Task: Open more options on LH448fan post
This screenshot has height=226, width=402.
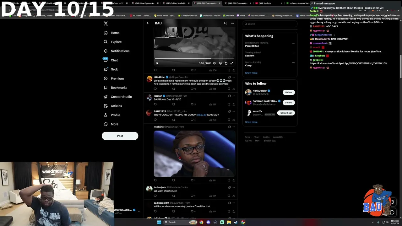Action: pos(233,77)
